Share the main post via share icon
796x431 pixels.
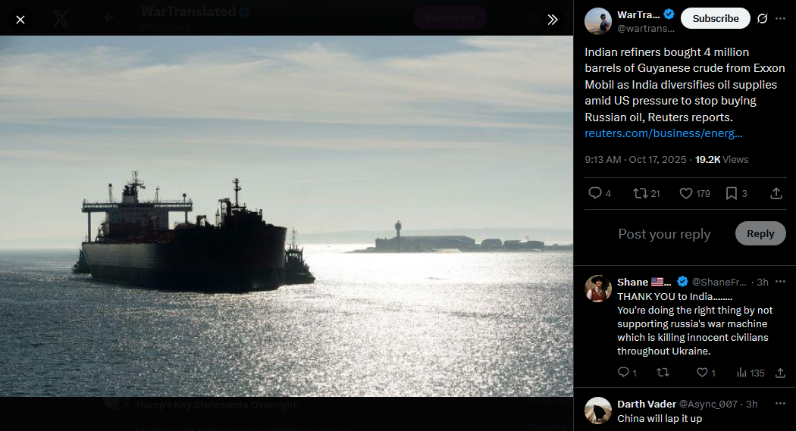[x=776, y=193]
